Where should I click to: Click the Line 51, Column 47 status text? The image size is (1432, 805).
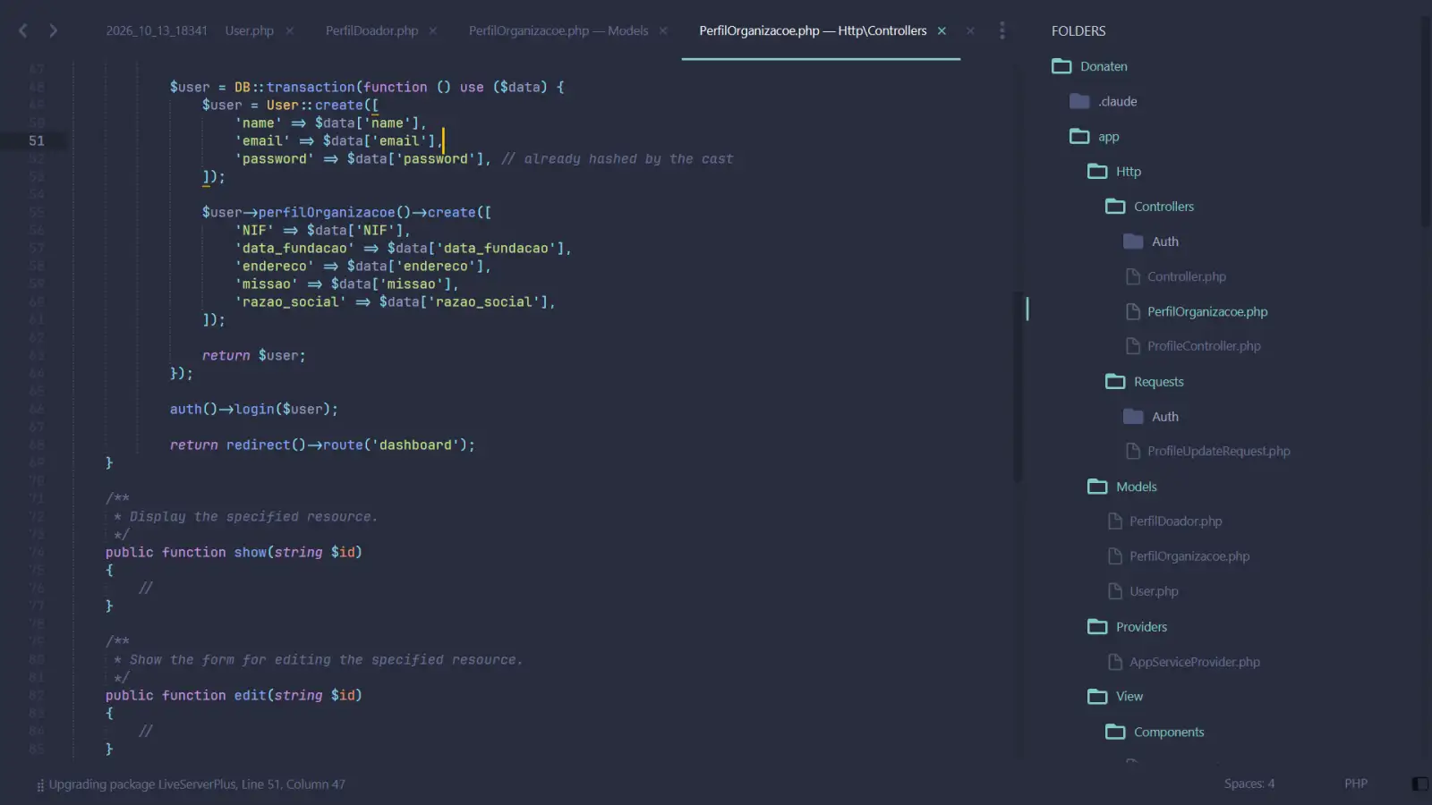pos(293,784)
